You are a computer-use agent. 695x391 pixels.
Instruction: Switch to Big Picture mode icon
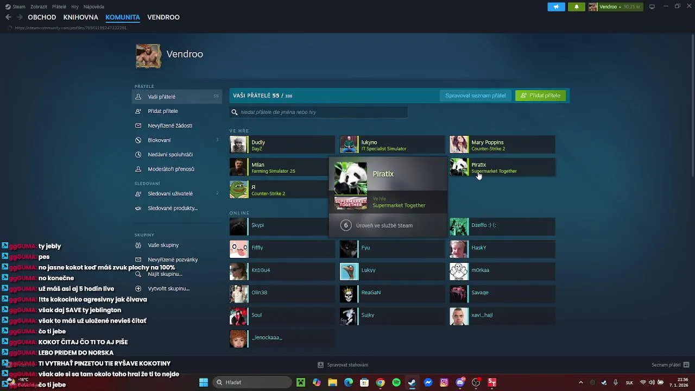click(x=652, y=7)
